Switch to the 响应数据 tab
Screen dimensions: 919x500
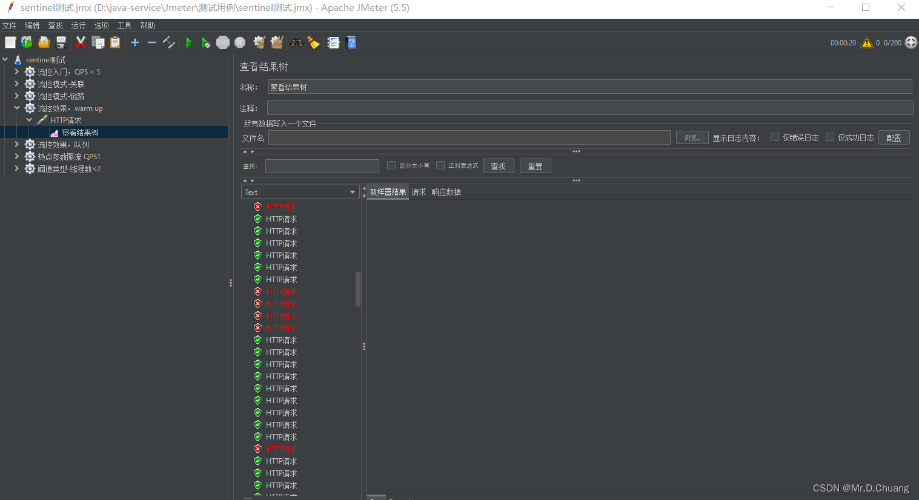coord(446,192)
